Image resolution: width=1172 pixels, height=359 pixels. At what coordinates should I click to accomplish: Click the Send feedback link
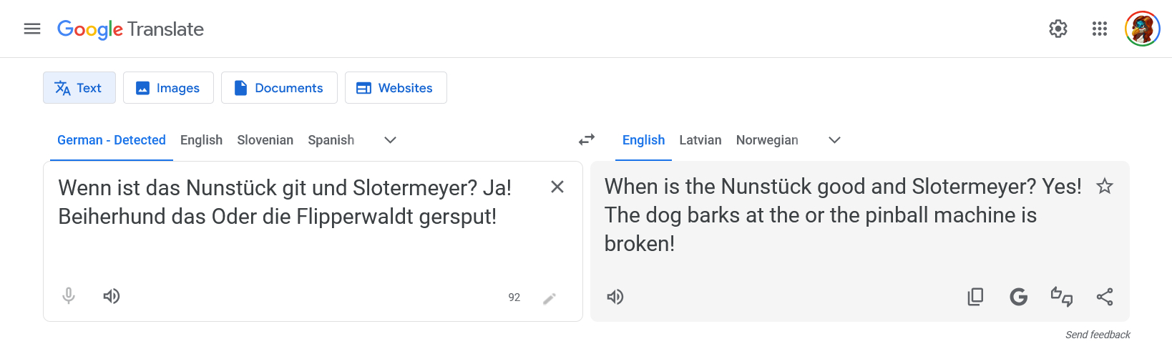tap(1098, 335)
